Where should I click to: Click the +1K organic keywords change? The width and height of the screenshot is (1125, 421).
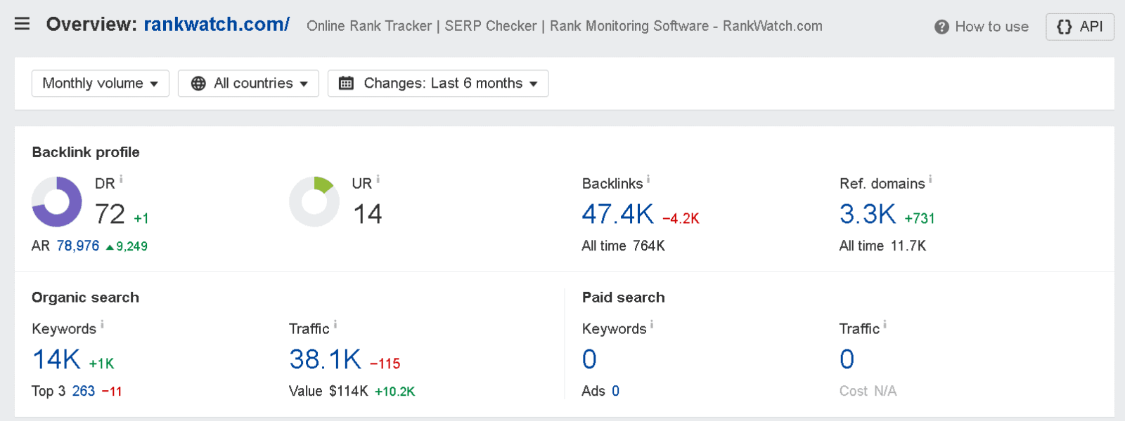tap(101, 363)
